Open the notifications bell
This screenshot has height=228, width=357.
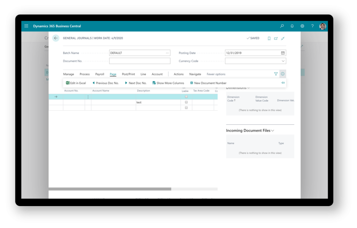click(x=292, y=26)
